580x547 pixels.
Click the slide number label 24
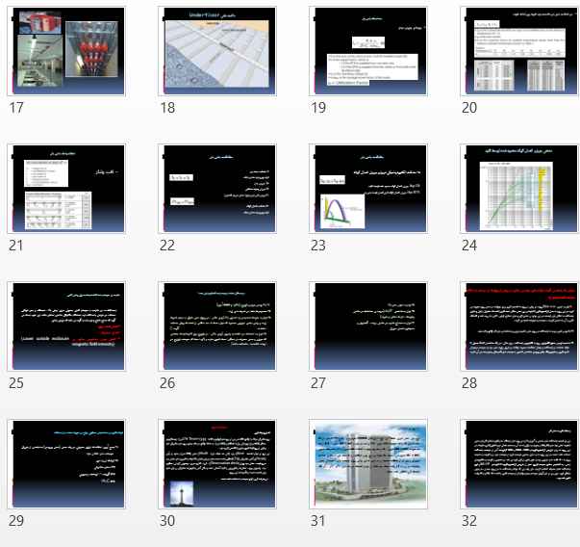point(469,246)
